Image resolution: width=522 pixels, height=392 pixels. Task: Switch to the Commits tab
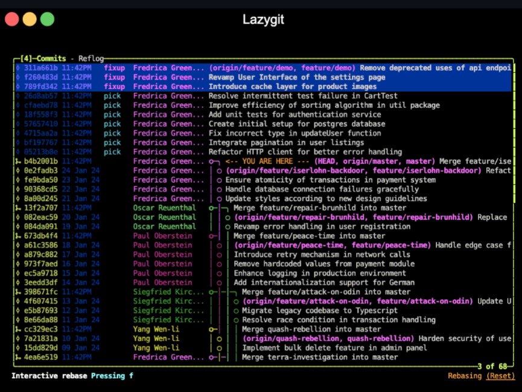pos(51,58)
